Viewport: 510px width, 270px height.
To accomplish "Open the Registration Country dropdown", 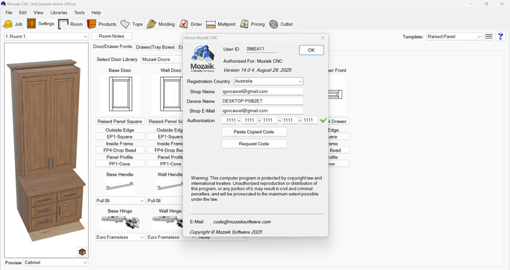I will click(x=269, y=82).
